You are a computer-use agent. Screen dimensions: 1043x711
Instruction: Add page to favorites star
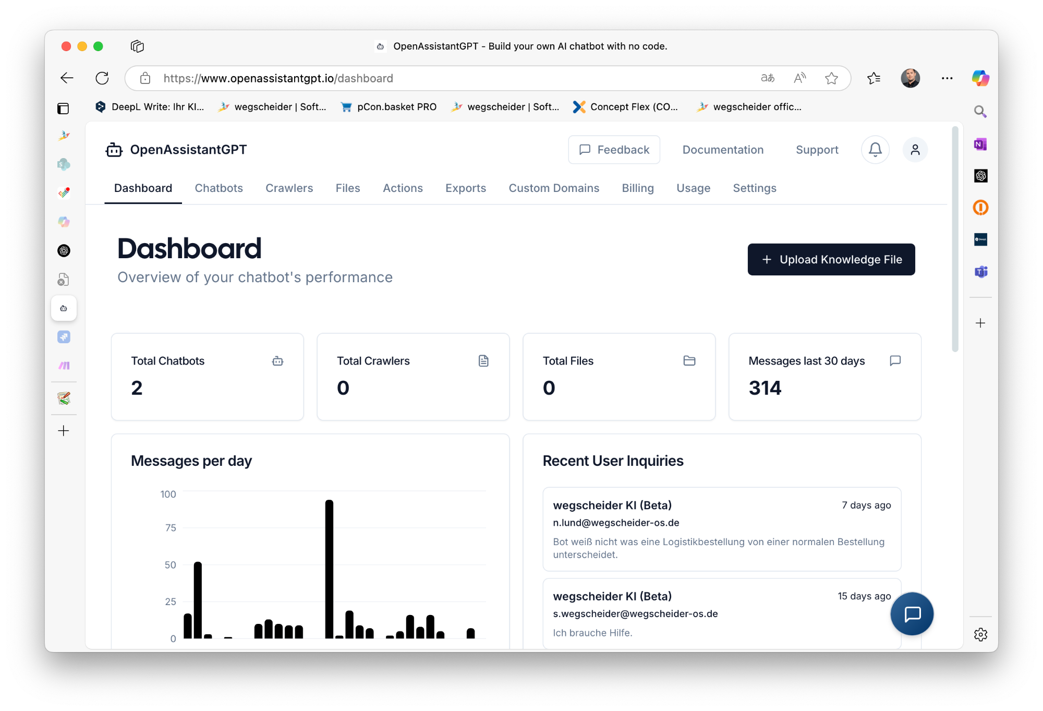(831, 78)
